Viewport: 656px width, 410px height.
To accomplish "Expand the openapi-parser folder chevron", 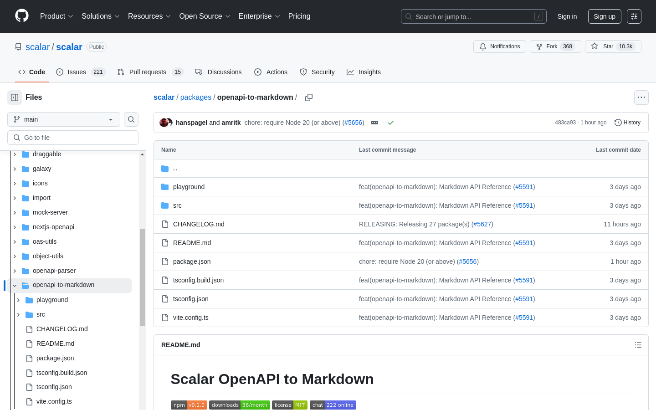I will [x=15, y=271].
